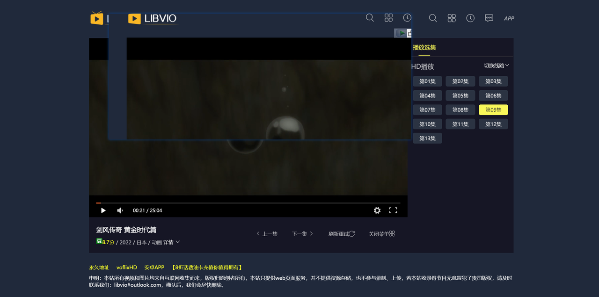
Task: Enter fullscreen mode
Action: [x=393, y=210]
